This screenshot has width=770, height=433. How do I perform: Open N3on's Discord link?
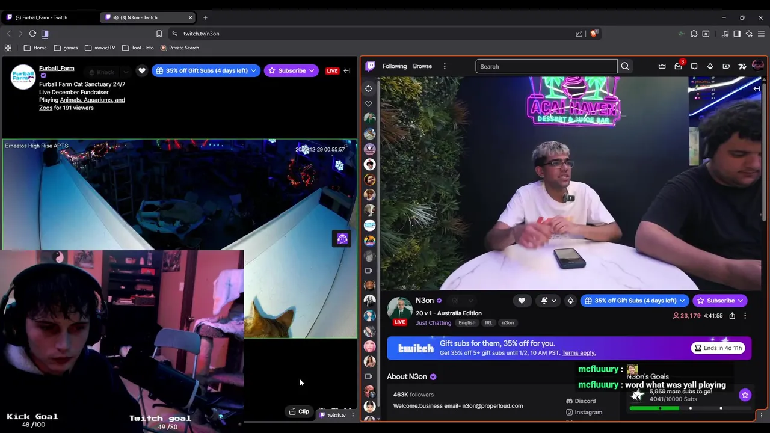581,401
